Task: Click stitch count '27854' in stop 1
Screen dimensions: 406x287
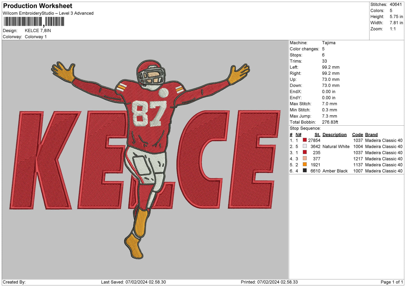Action: click(x=314, y=140)
